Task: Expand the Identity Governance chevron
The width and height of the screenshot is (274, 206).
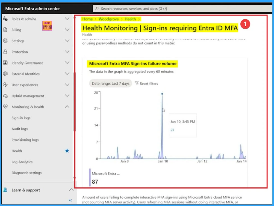Action: point(67,63)
